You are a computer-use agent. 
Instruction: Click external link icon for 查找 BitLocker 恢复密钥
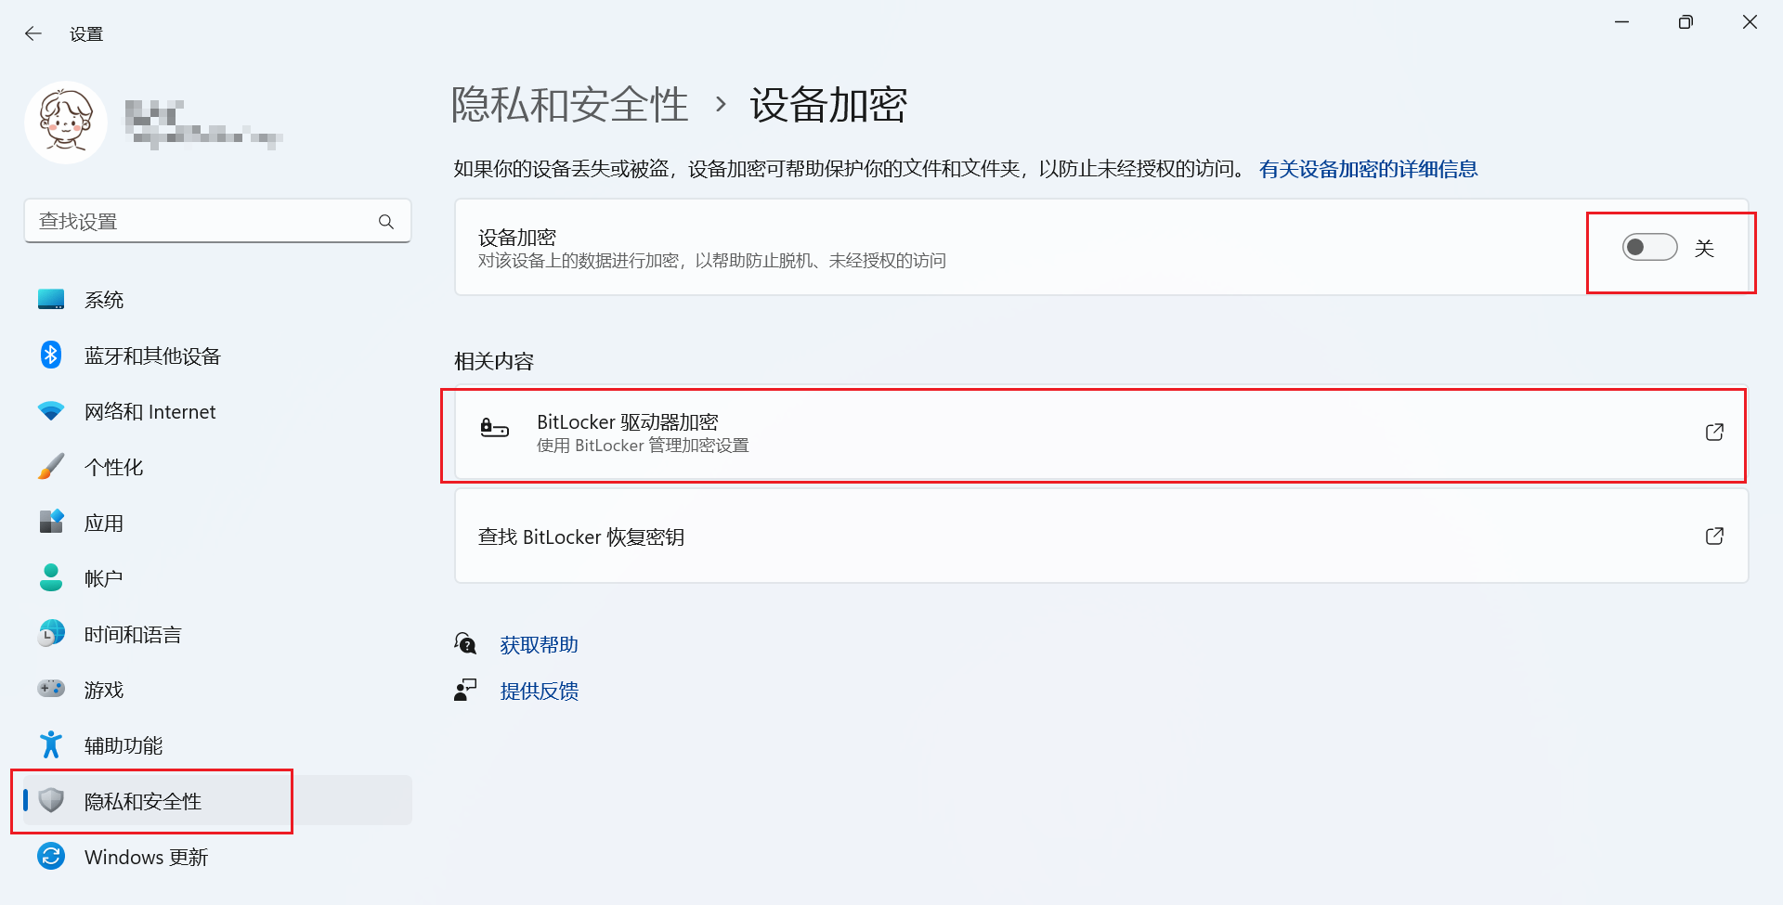pyautogui.click(x=1714, y=537)
